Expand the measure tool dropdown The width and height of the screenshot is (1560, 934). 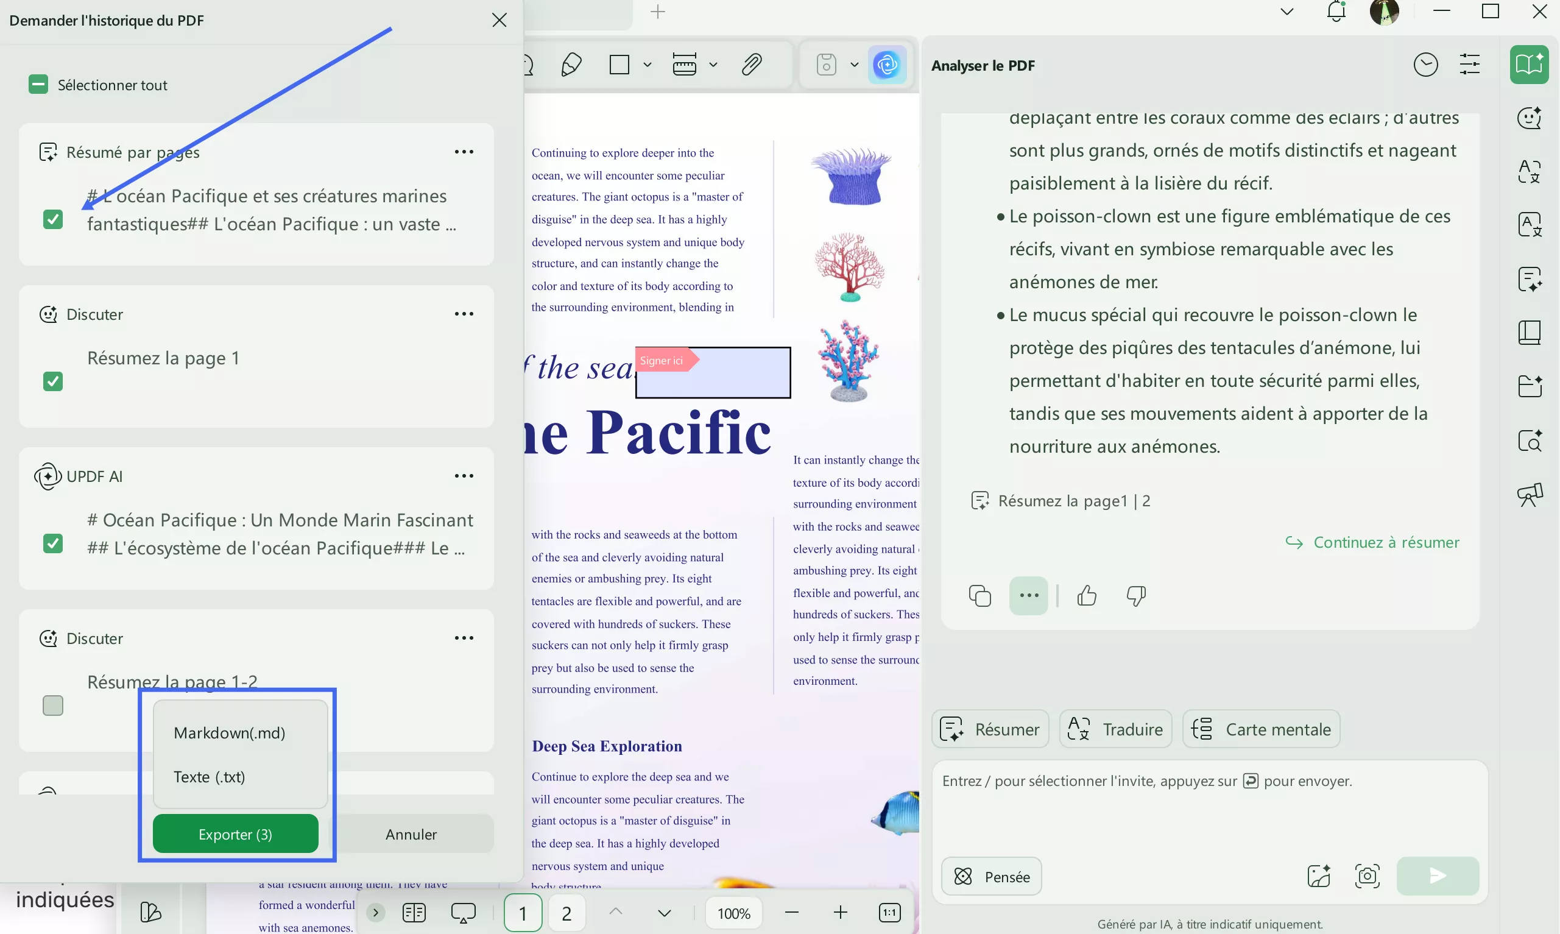pyautogui.click(x=713, y=64)
